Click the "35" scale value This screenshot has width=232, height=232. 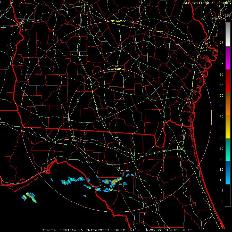click(x=221, y=127)
